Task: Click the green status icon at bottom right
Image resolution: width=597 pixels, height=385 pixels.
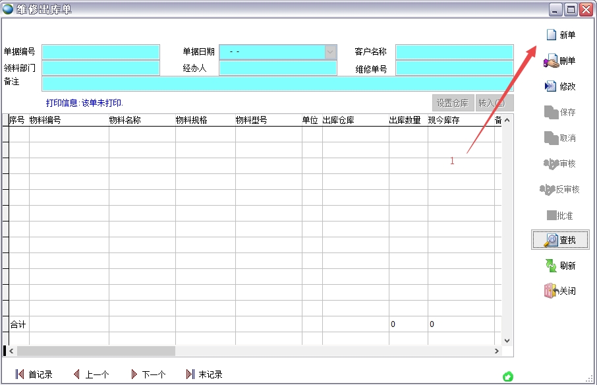Action: [508, 376]
